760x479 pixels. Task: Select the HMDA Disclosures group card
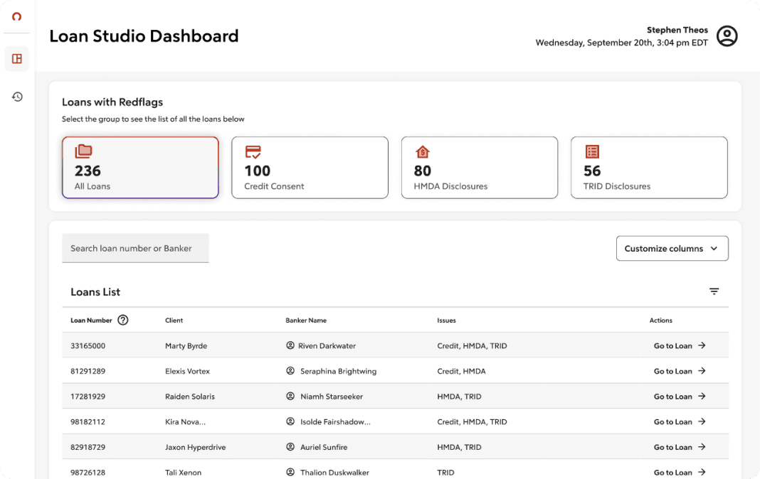(x=480, y=168)
